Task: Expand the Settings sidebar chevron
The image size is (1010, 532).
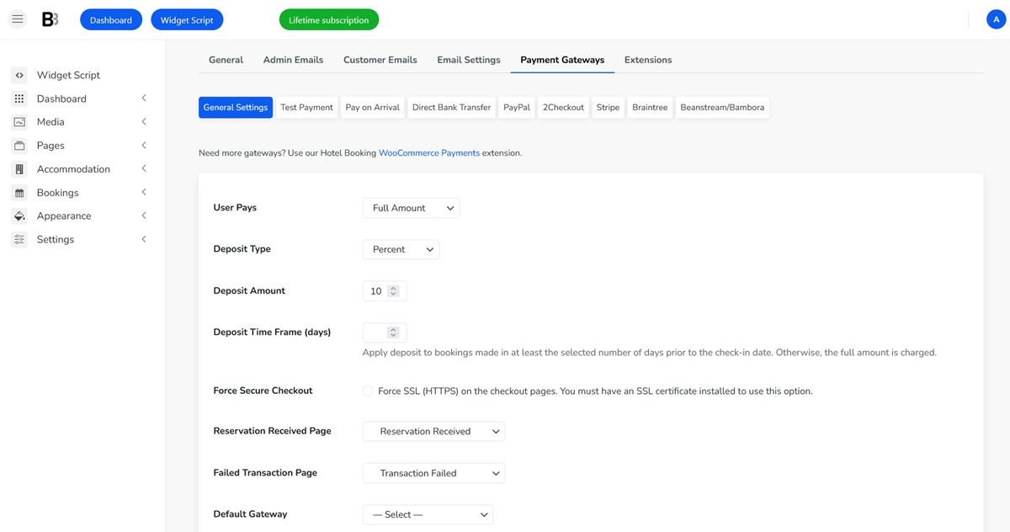Action: point(144,240)
